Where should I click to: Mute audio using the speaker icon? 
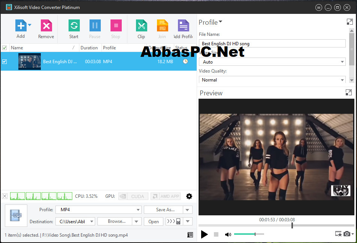[x=228, y=234]
